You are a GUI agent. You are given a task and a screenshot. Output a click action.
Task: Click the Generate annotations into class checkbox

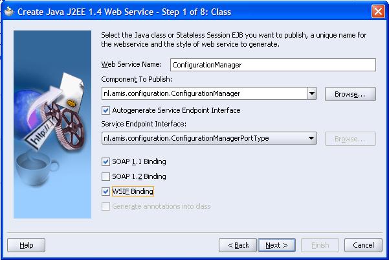point(106,206)
